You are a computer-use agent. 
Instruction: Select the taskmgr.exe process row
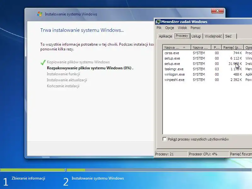(207, 69)
